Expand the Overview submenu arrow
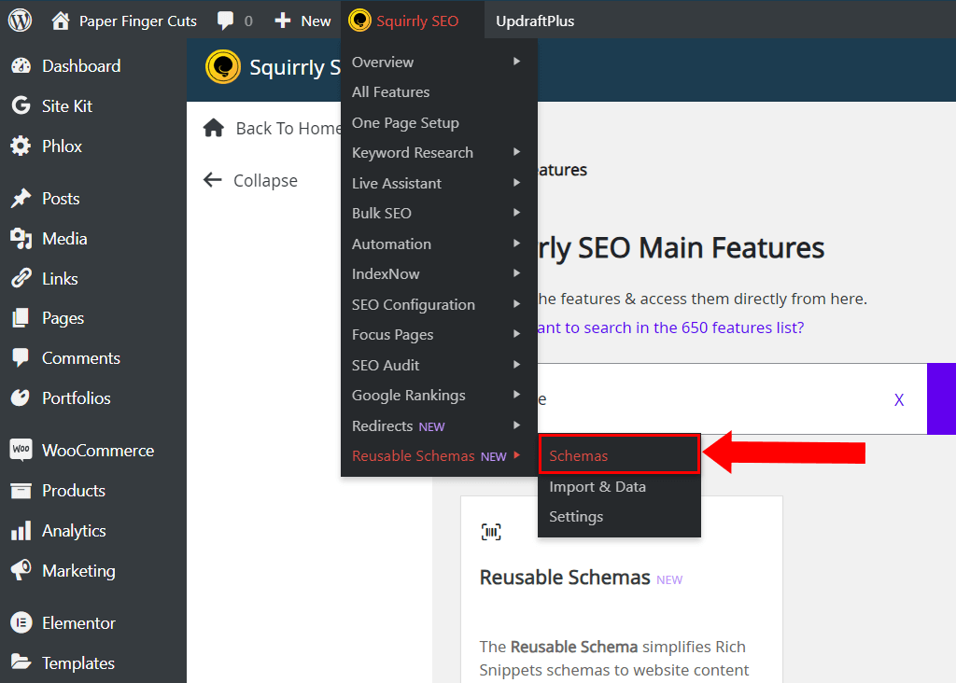This screenshot has width=956, height=683. pyautogui.click(x=516, y=61)
